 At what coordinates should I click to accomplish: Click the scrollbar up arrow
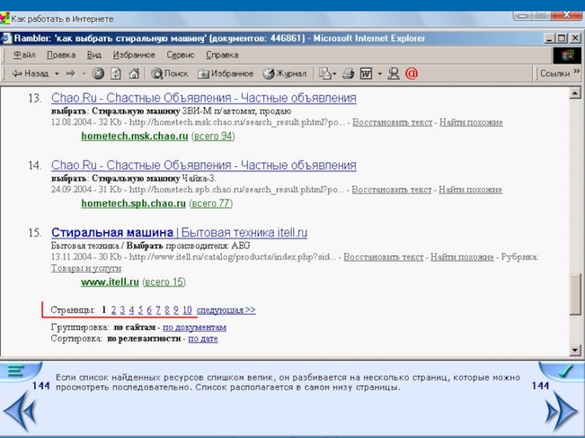(575, 93)
